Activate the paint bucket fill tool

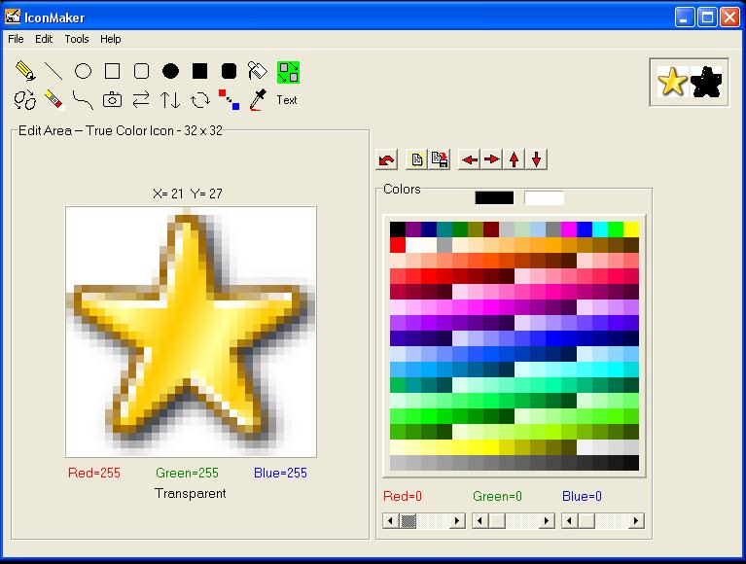coord(258,71)
